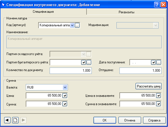Toggle the checkmark for Сумма в эквиваленте

(159, 104)
